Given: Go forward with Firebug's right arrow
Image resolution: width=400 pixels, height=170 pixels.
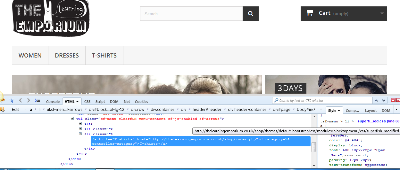Looking at the screenshot, I should [29, 100].
